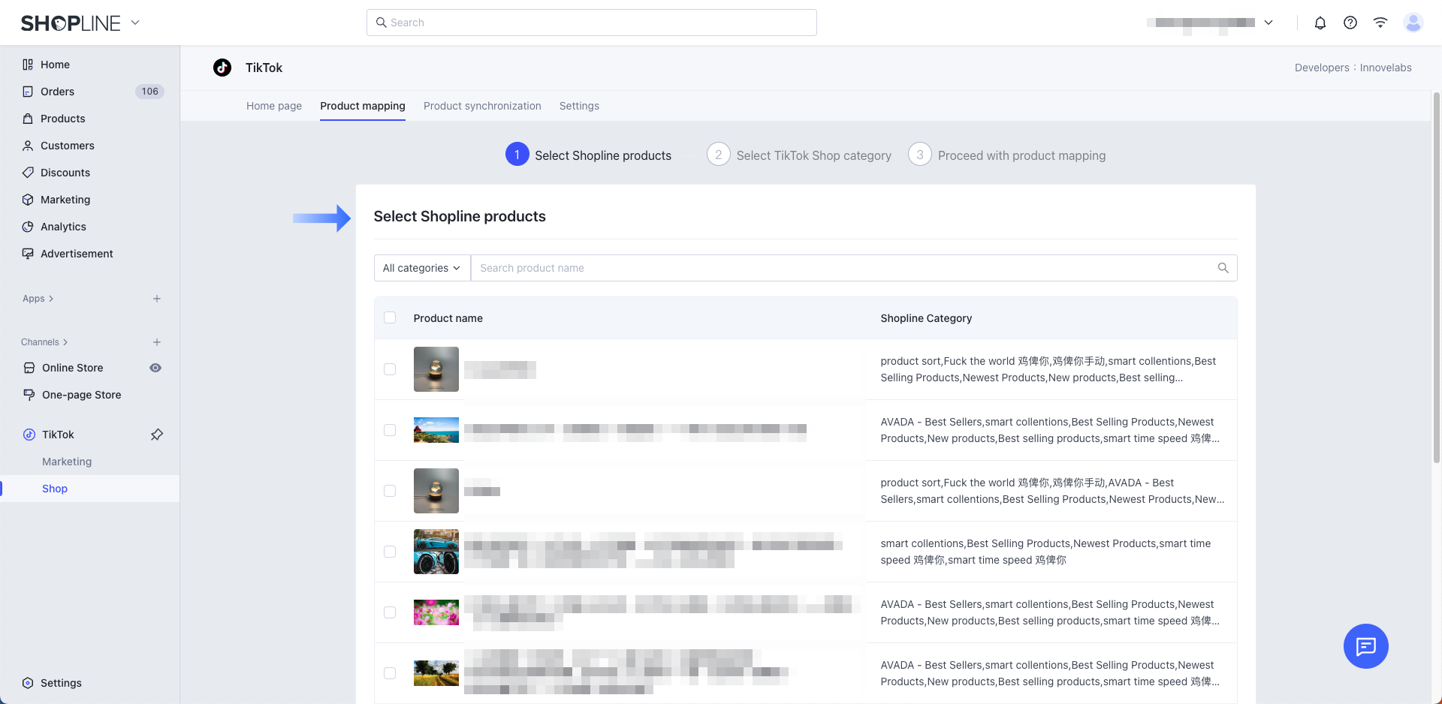Image resolution: width=1442 pixels, height=704 pixels.
Task: Click the Search product name field
Action: 841,268
